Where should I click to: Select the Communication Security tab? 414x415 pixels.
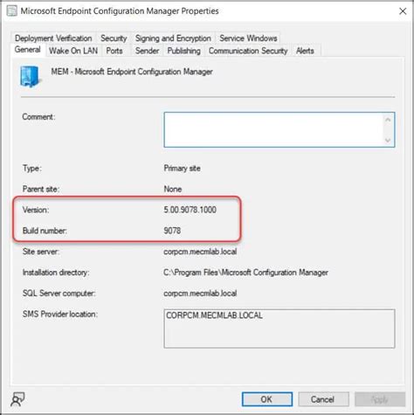click(x=248, y=51)
